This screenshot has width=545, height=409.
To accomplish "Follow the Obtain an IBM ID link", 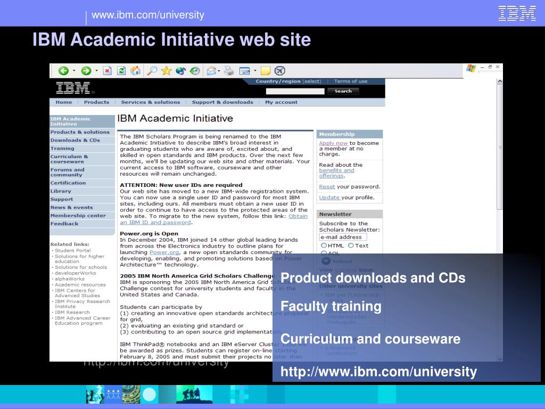I will [214, 219].
